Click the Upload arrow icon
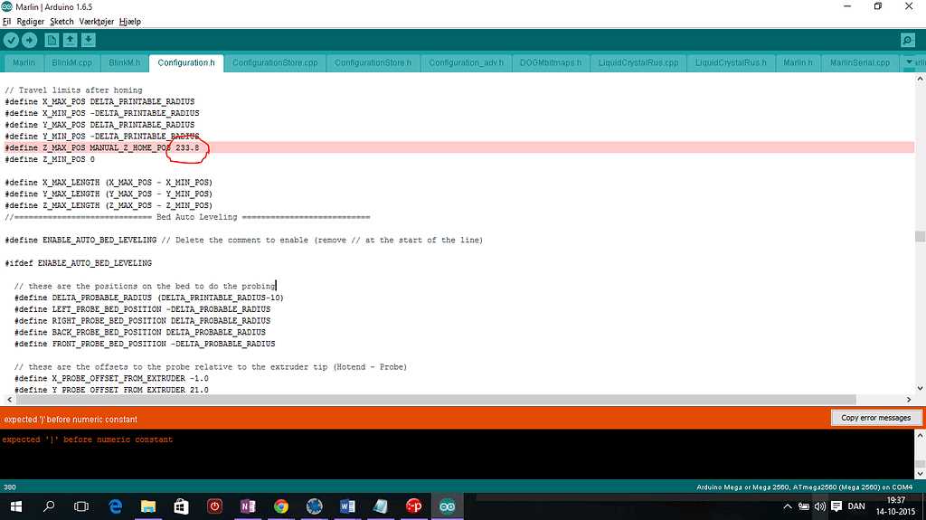The height and width of the screenshot is (520, 926). [x=30, y=40]
